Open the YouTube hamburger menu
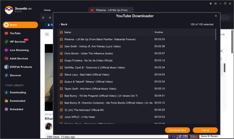Screen dimensions: 234x139 47,34
